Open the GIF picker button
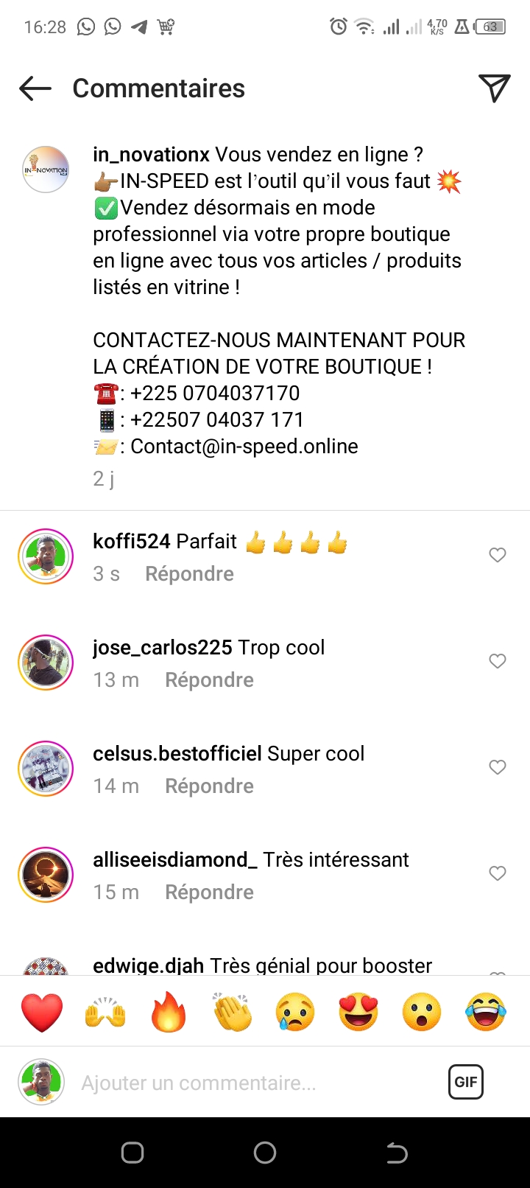 click(x=466, y=1082)
